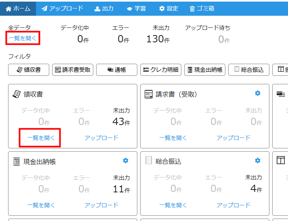Click the 領収書 card title
Viewport: 288px width, 221px height.
click(33, 94)
